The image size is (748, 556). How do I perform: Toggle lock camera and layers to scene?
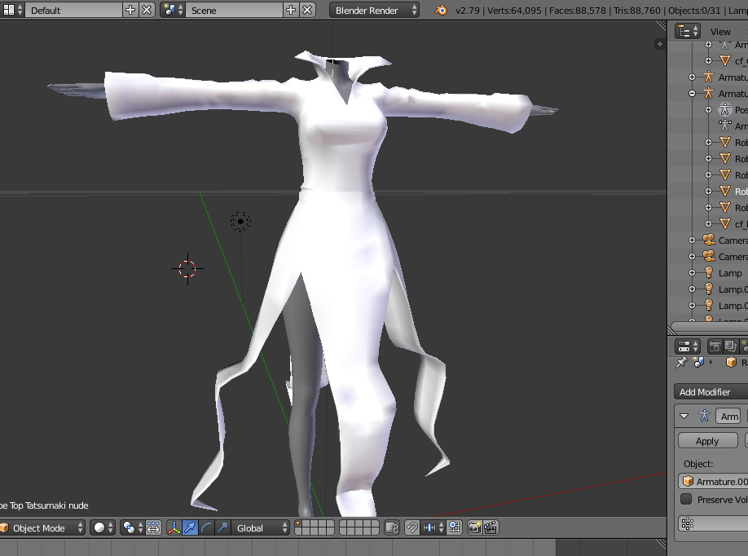[392, 527]
